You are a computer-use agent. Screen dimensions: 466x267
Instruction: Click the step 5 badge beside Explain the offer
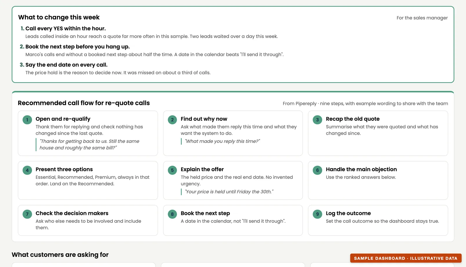tap(172, 170)
